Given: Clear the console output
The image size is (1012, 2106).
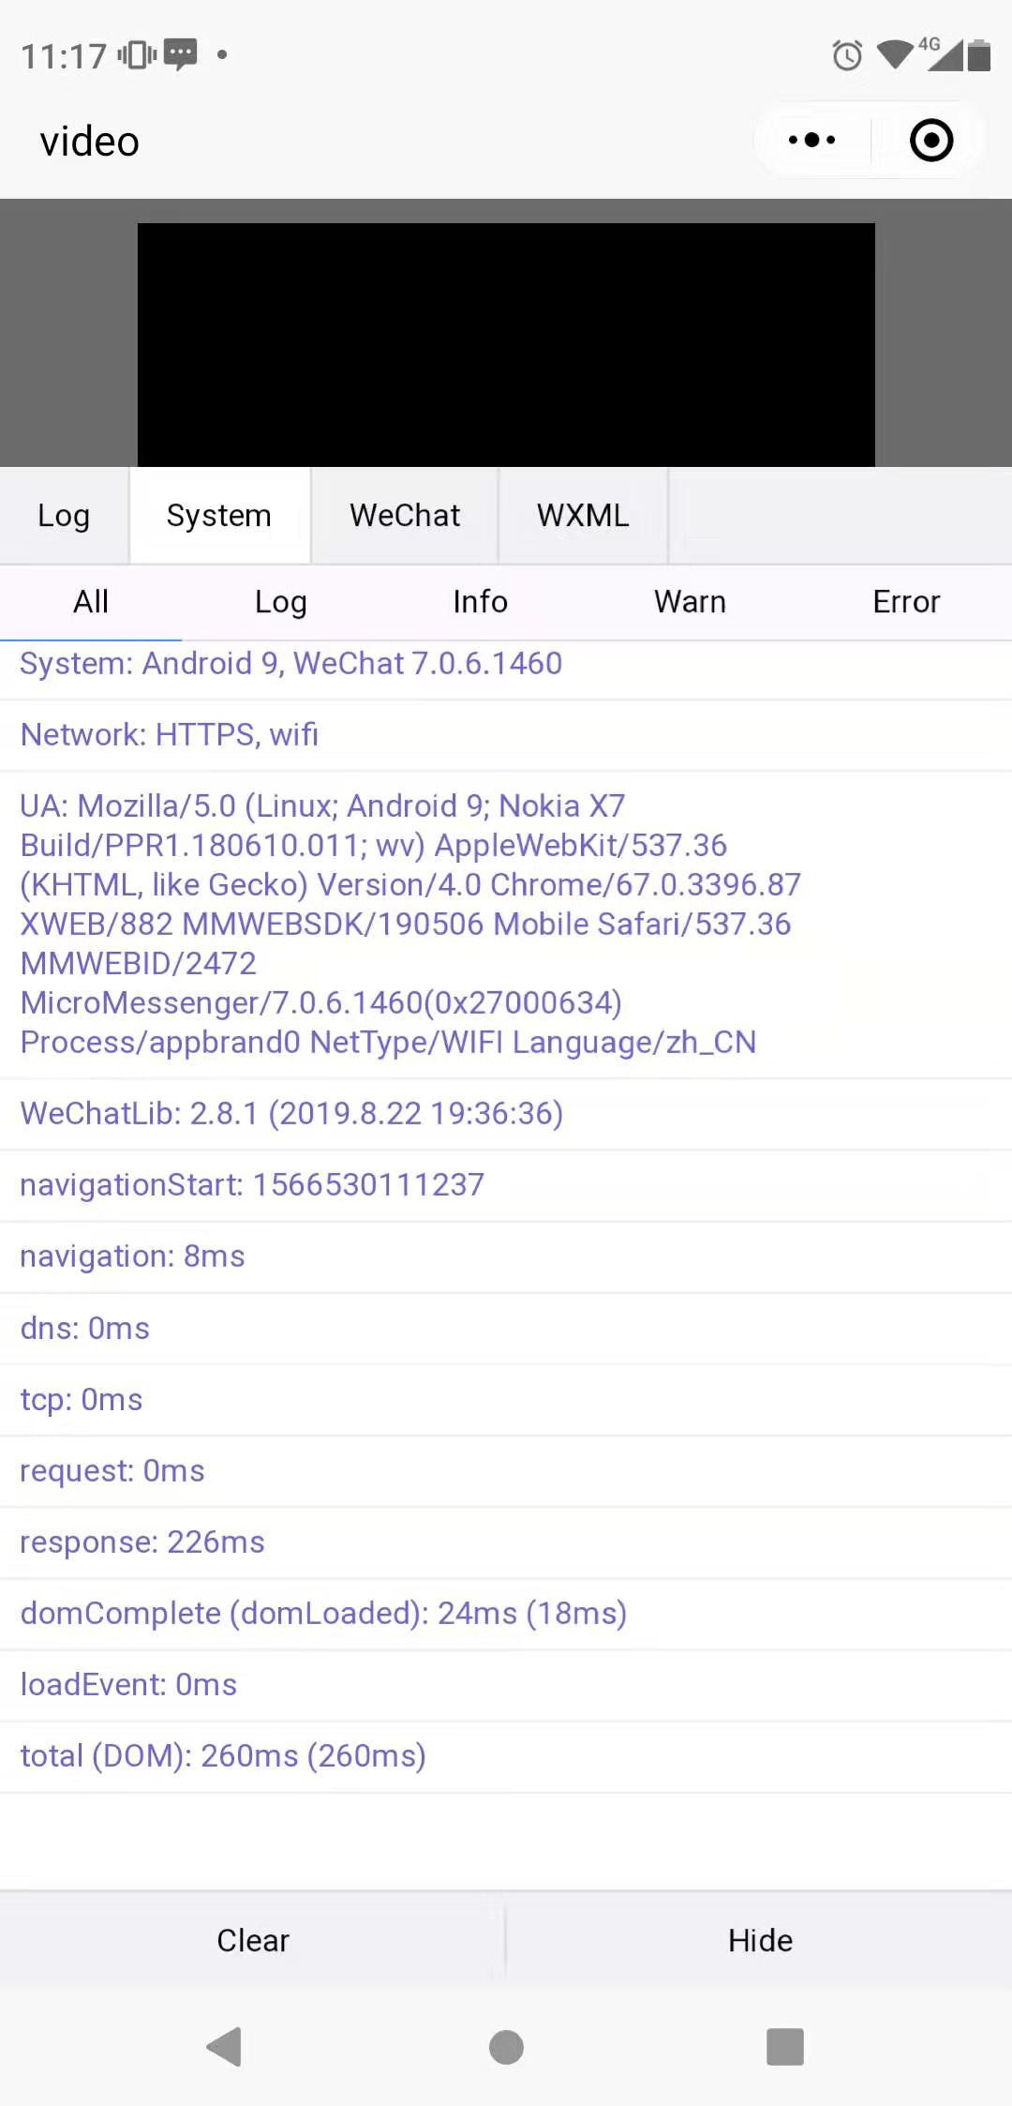Looking at the screenshot, I should 253,1940.
